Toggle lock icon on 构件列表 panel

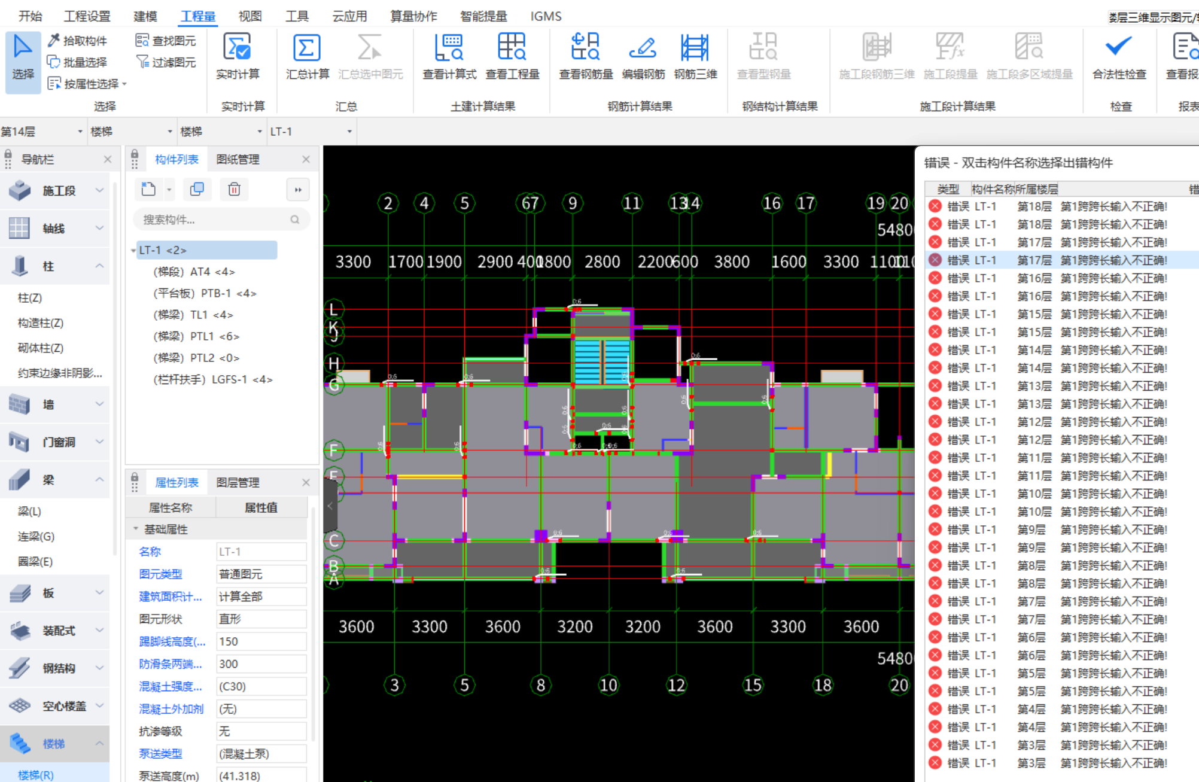click(x=135, y=155)
